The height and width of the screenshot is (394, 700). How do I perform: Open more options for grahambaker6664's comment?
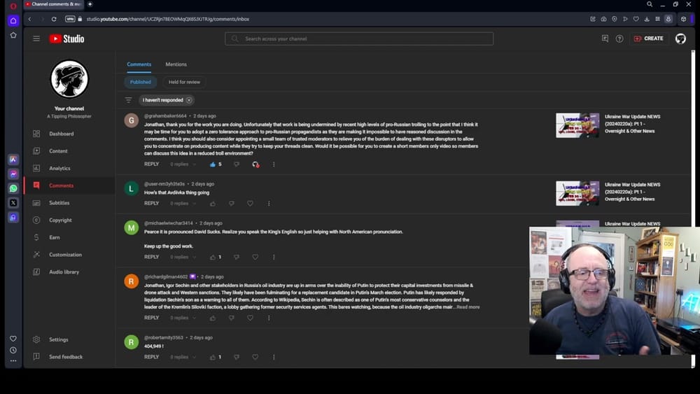tap(274, 164)
